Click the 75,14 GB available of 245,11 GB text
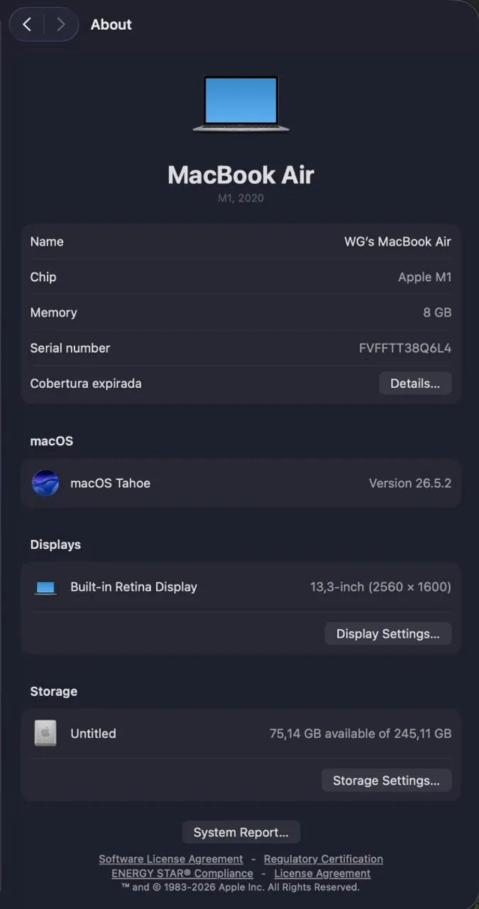479x909 pixels. tap(360, 734)
